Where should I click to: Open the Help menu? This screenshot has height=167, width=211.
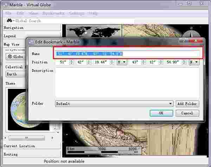pos(92,13)
